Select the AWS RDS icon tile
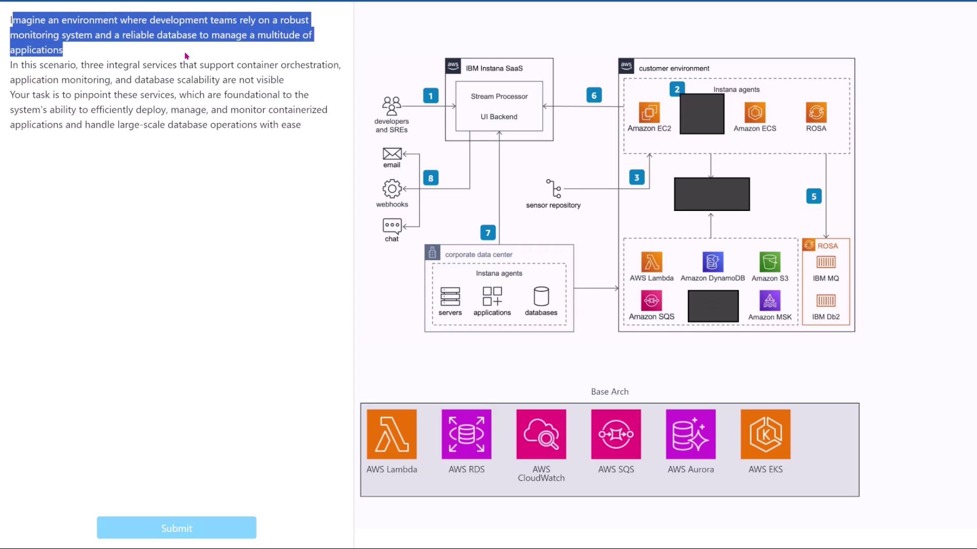This screenshot has width=977, height=549. [466, 434]
